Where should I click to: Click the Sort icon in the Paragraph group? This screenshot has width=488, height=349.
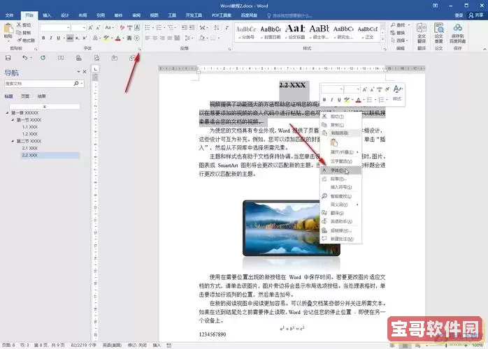(217, 28)
